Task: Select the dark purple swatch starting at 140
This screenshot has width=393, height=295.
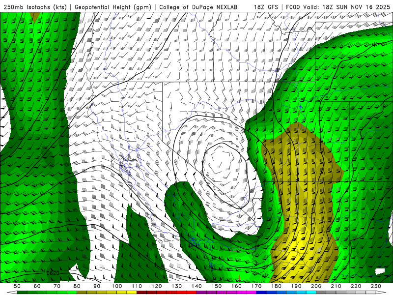Action: coord(201,292)
